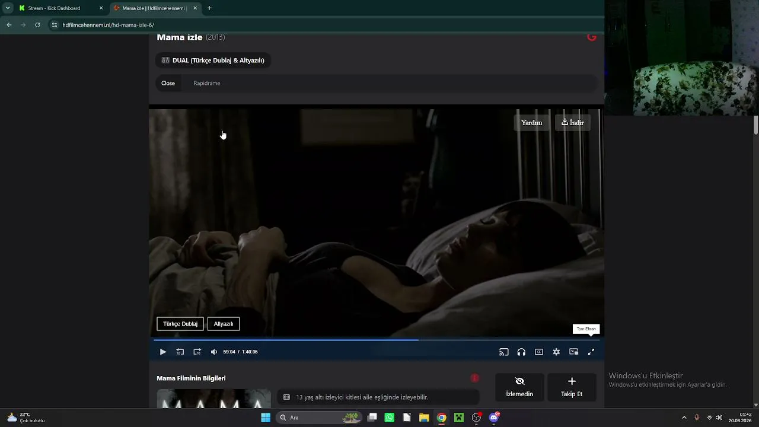View site information for hdfilmcehennemi
This screenshot has width=759, height=427.
(x=55, y=25)
